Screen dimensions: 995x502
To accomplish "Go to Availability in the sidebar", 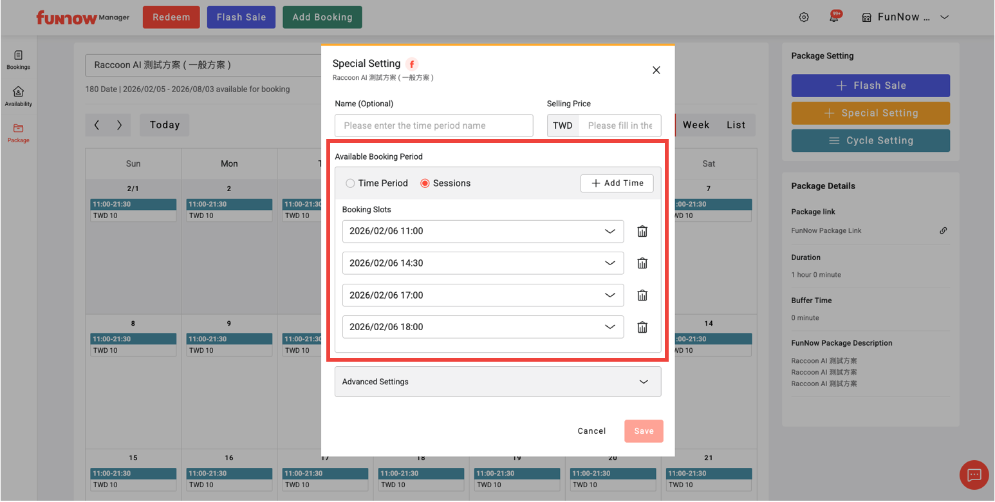I will click(x=18, y=96).
